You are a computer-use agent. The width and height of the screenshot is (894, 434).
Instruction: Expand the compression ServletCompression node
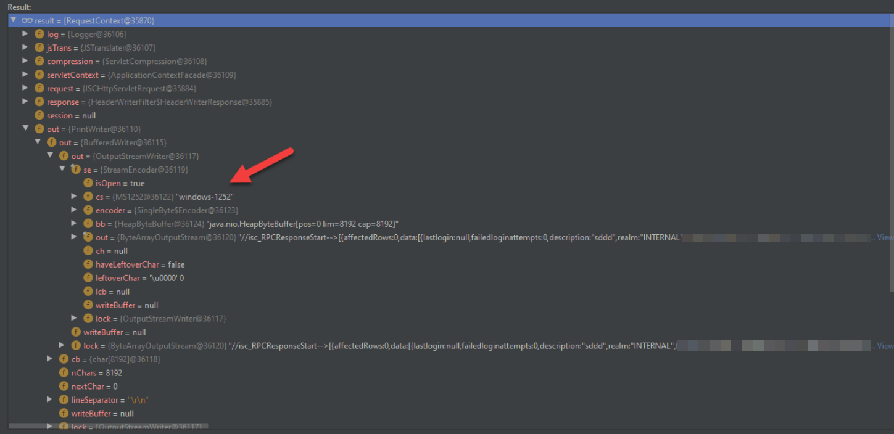point(25,62)
